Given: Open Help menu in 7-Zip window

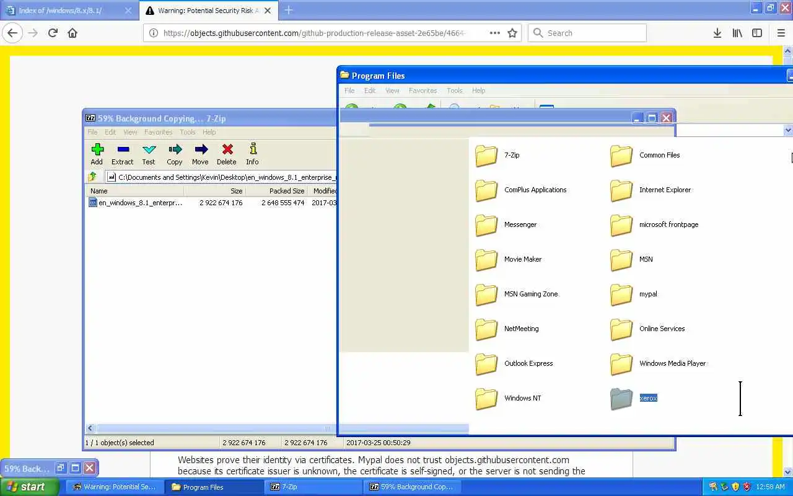Looking at the screenshot, I should [x=209, y=132].
